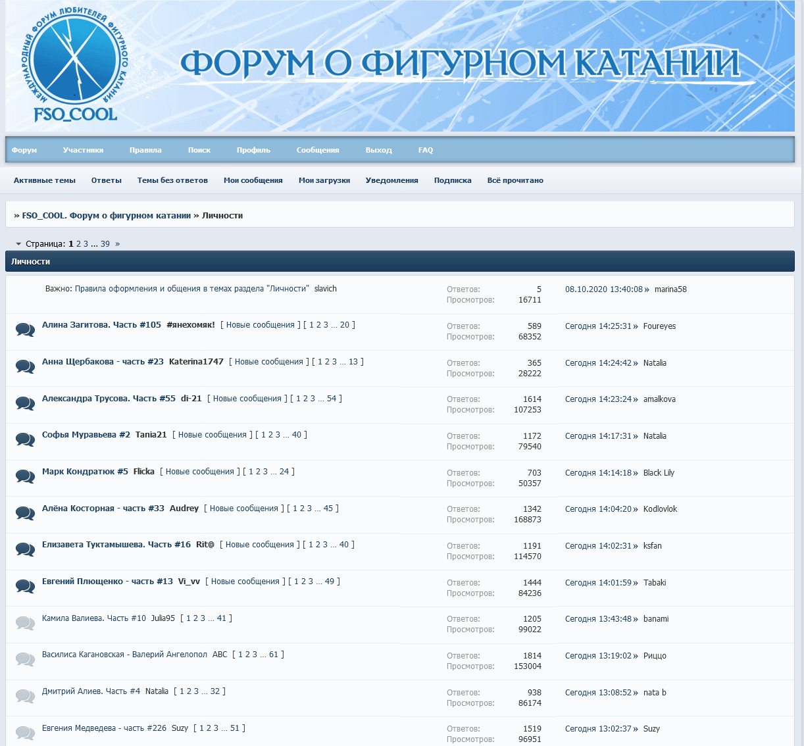This screenshot has height=746, width=804.
Task: Click speech bubble icon beside Евгений Плющенко topic
Action: (25, 586)
